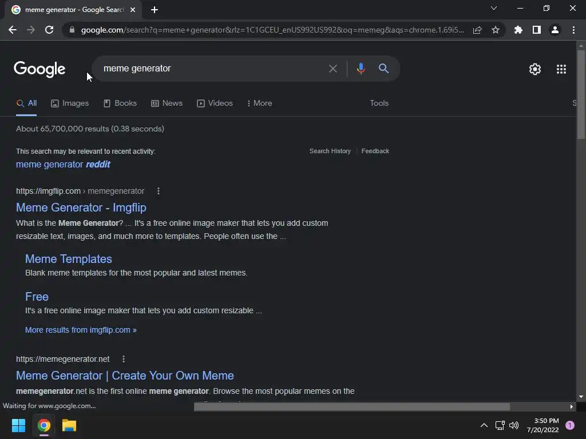Click the vertical scrollbar thumb
This screenshot has height=439, width=586.
click(581, 94)
